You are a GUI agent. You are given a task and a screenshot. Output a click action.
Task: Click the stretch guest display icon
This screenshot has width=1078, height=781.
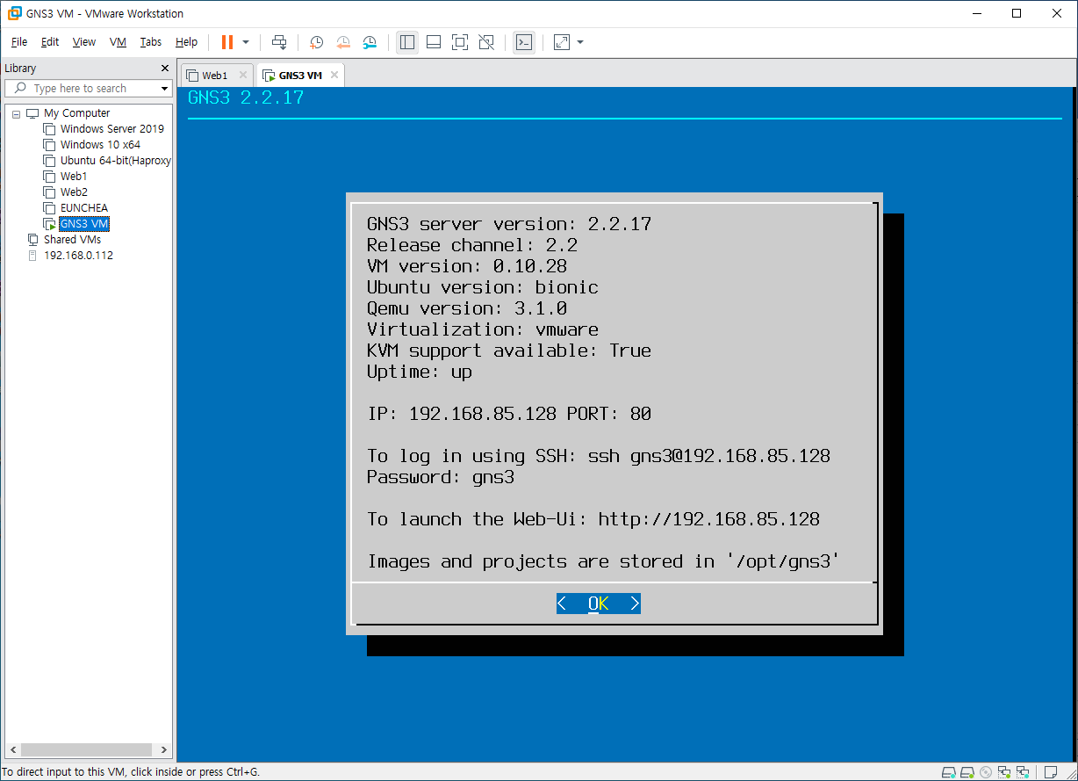[x=562, y=42]
